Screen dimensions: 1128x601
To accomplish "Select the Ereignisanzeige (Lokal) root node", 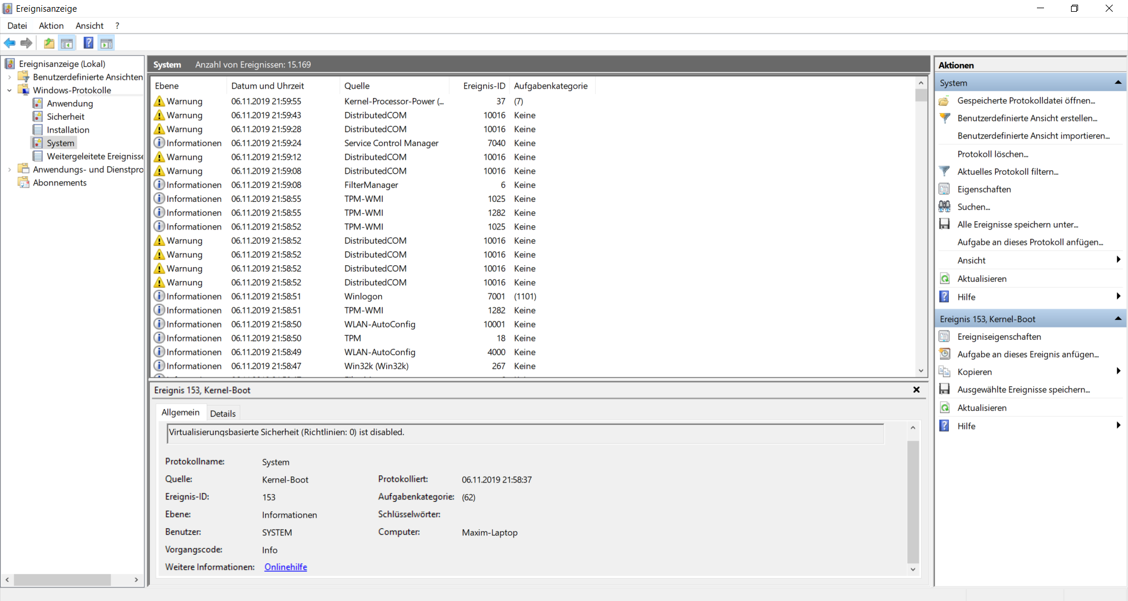I will click(62, 64).
